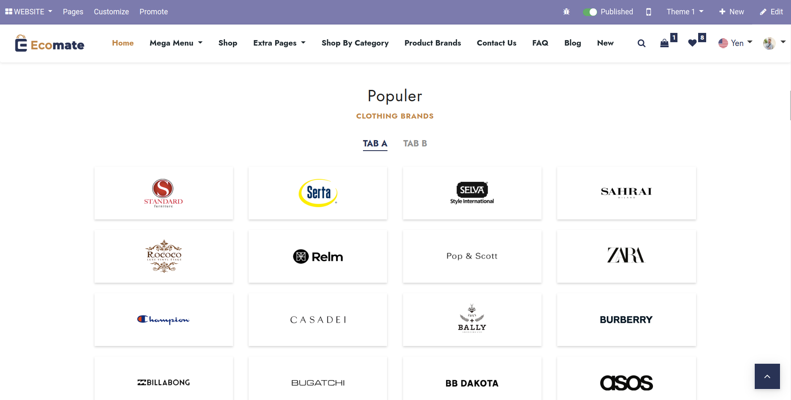791x400 pixels.
Task: Select the Champion brand logo
Action: (164, 320)
